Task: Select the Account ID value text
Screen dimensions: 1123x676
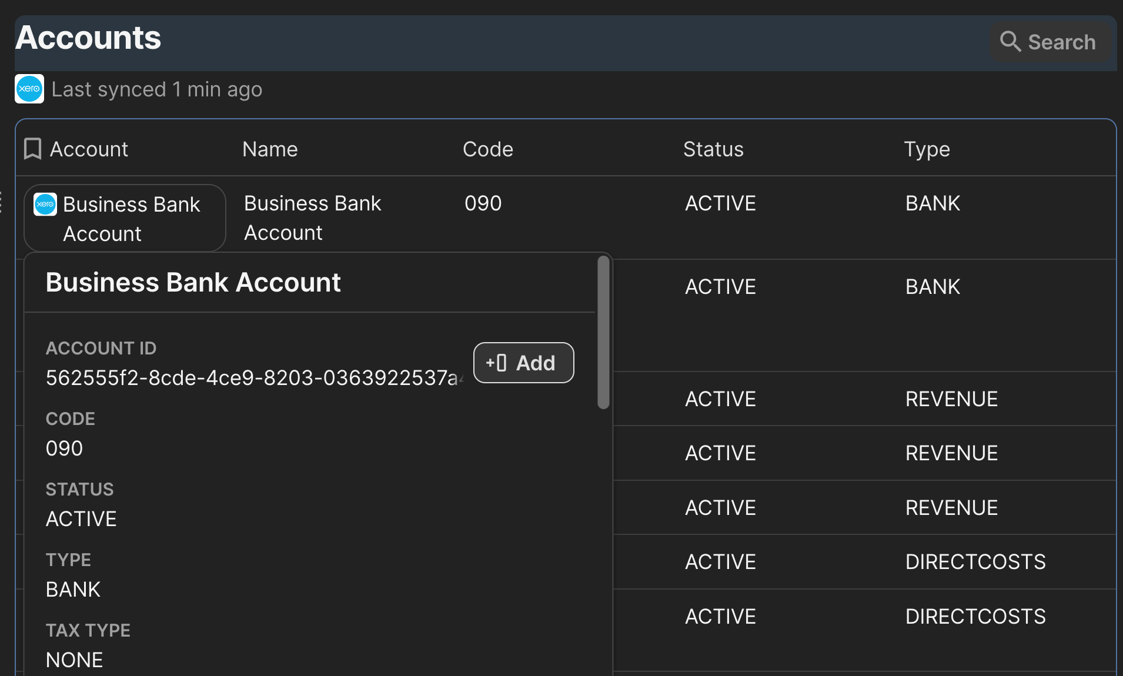Action: pos(253,378)
